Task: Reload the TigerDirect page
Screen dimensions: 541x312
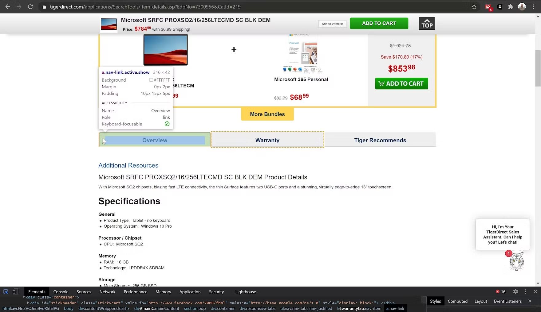Action: click(x=30, y=7)
